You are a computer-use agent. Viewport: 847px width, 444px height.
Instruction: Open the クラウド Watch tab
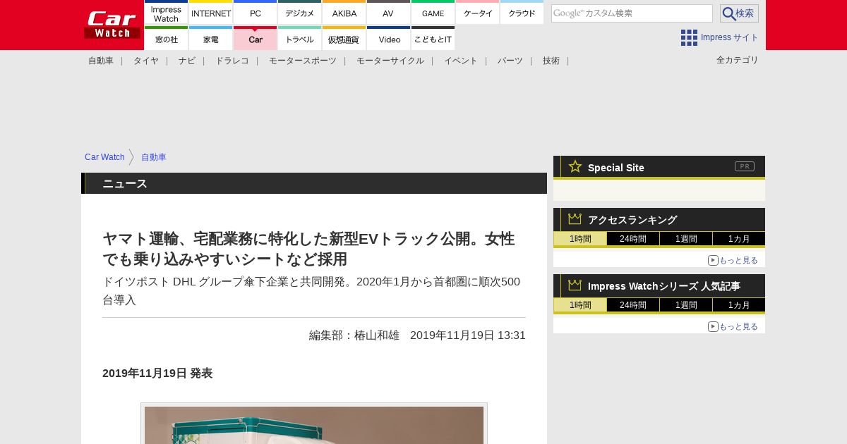pos(522,13)
